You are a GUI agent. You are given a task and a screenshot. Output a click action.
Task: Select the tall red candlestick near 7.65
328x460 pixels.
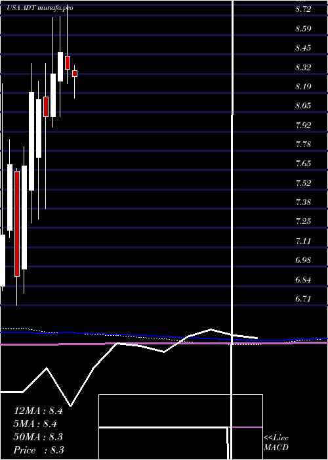tap(17, 223)
